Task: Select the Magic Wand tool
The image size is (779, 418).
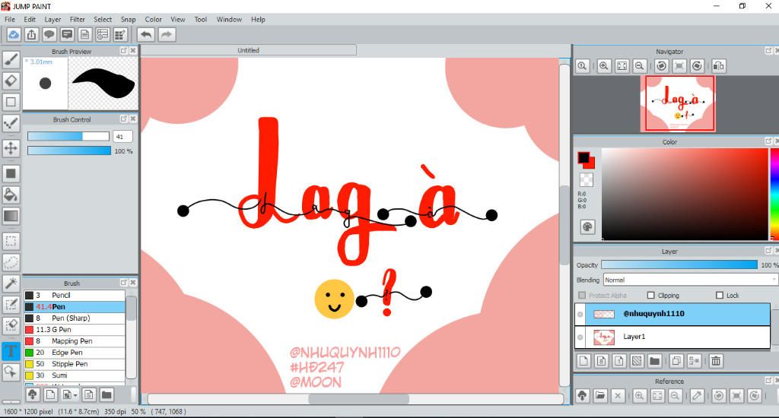Action: tap(11, 283)
